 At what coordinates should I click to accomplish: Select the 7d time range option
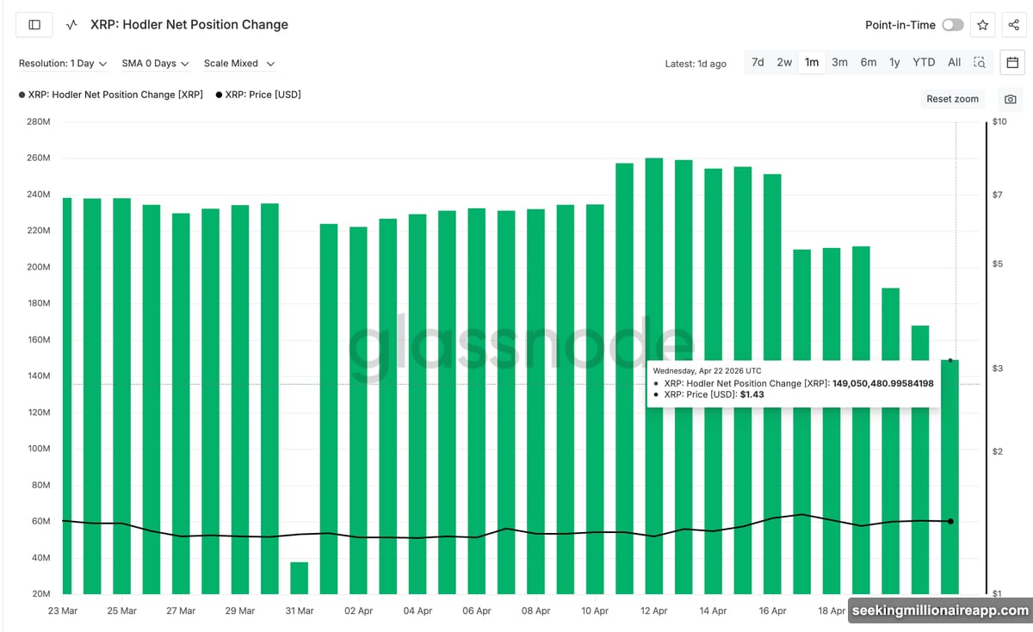point(758,62)
